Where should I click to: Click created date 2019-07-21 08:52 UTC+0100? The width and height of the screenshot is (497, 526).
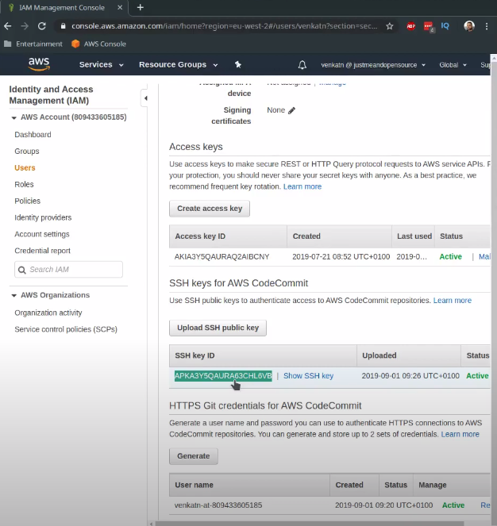click(x=341, y=256)
